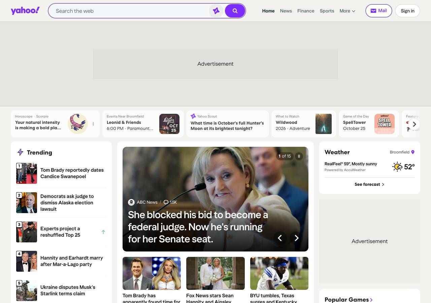Click the comments bubble icon showing 1.5K
This screenshot has height=303, width=431.
pyautogui.click(x=166, y=202)
